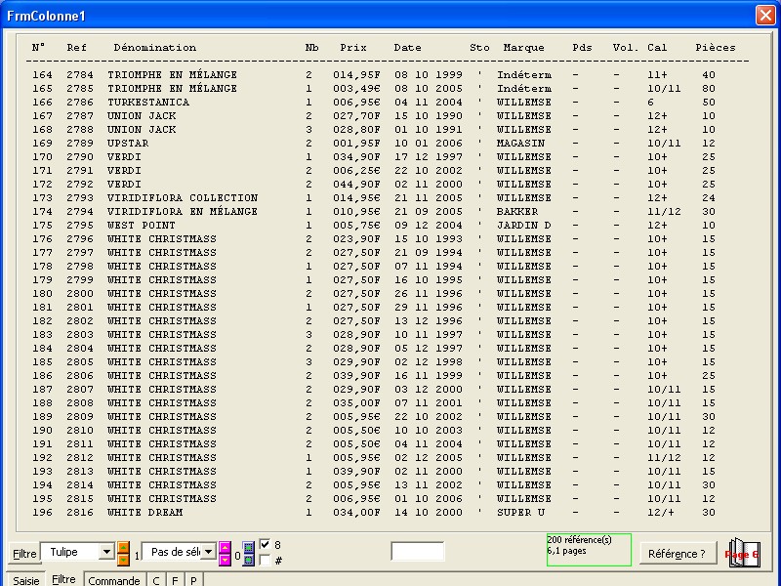Uncheck the checkbox labeled 8

(x=265, y=545)
